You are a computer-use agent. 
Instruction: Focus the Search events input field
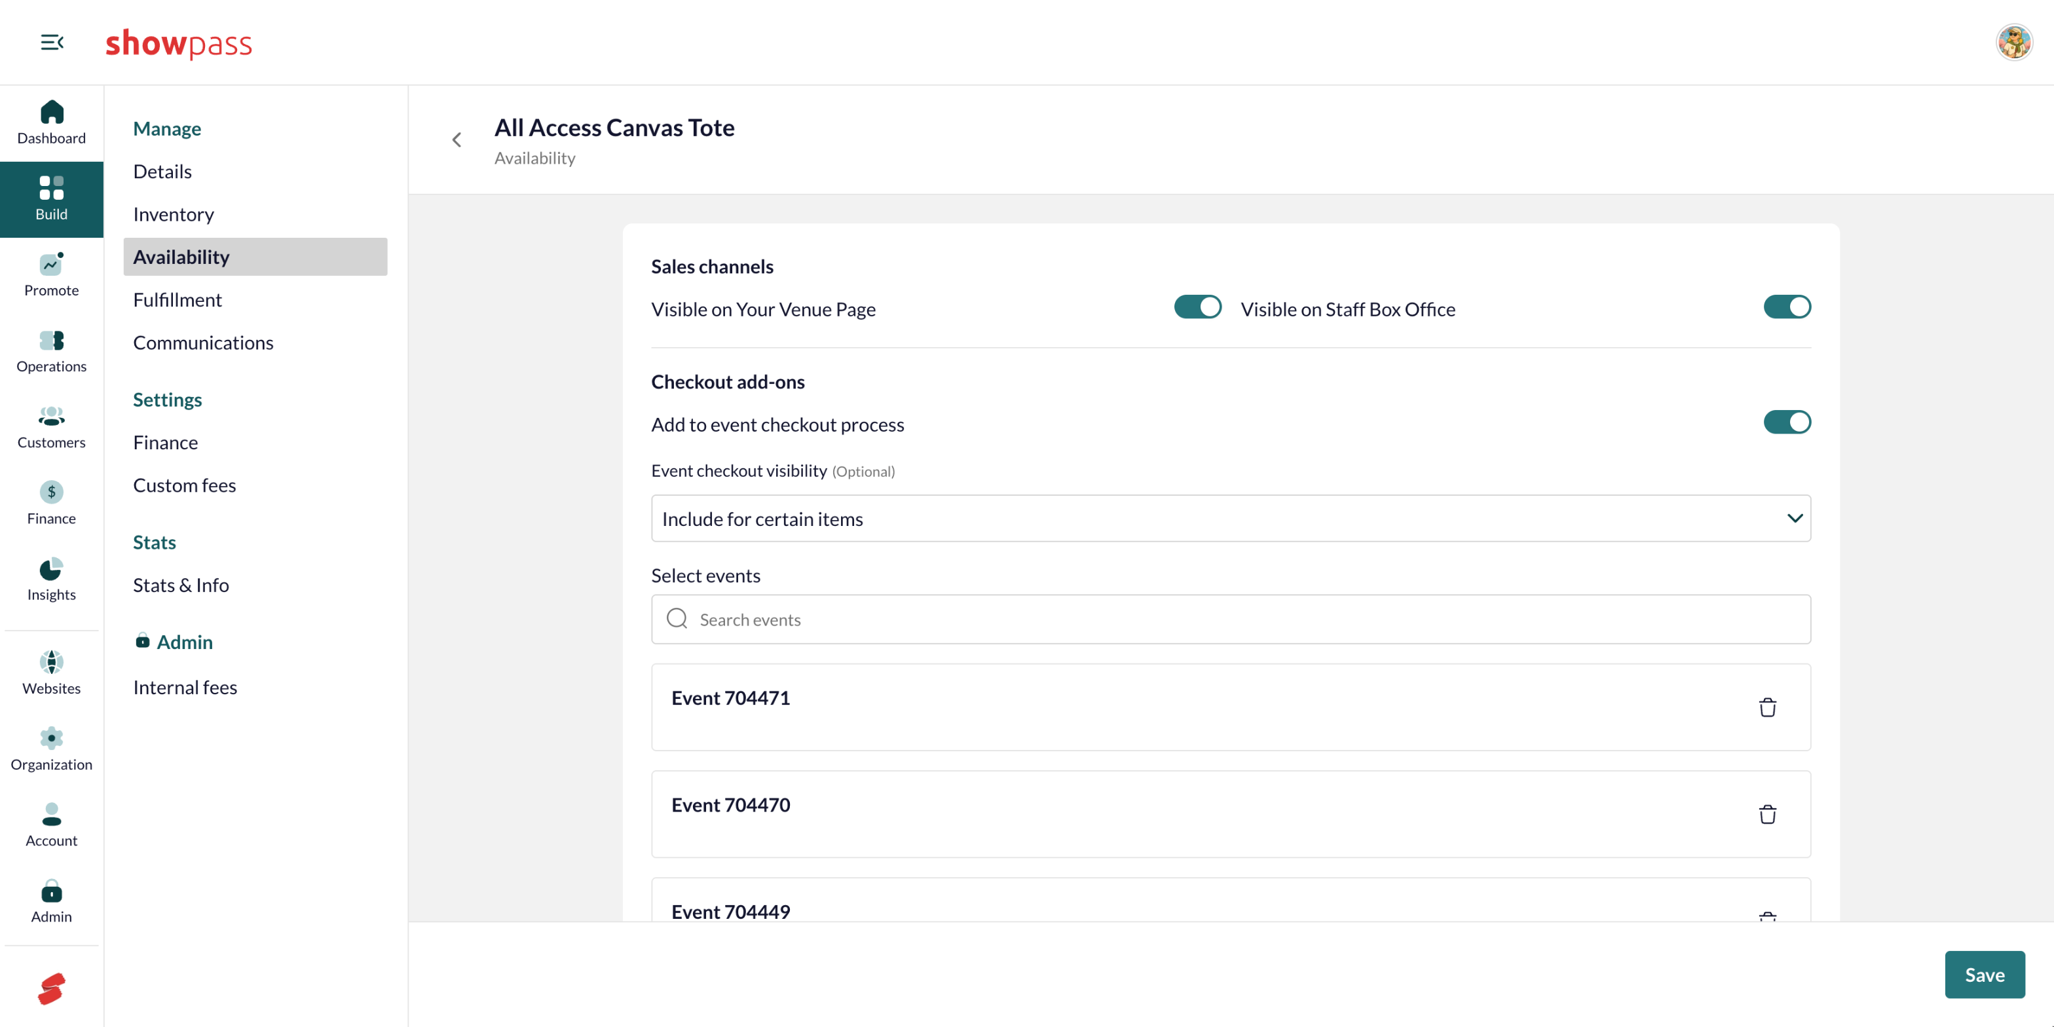(1230, 619)
